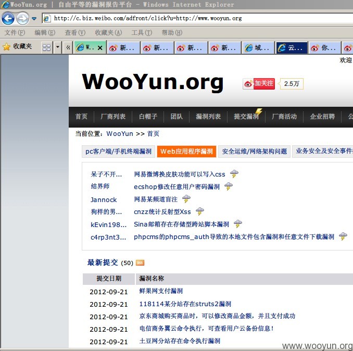This screenshot has height=351, width=353.
Task: Expand the tab list dropdown arrow
Action: click(58, 47)
